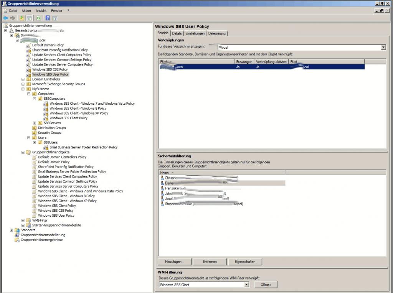This screenshot has width=393, height=293.
Task: Click the Gruppenrichtlinienobjekte container icon
Action: coord(28,152)
